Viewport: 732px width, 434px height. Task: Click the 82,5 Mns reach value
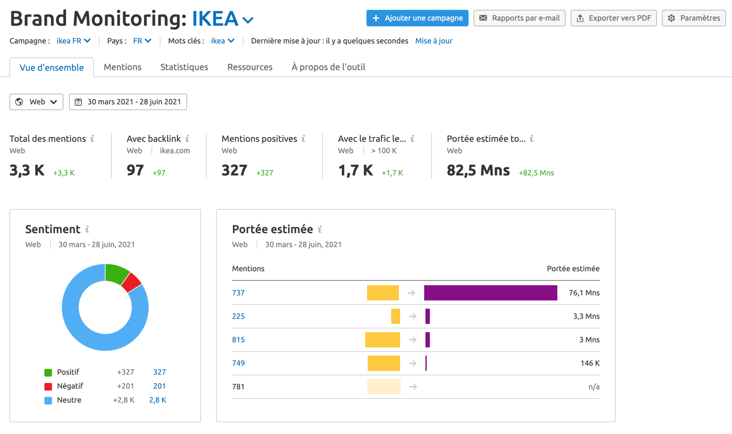tap(478, 170)
